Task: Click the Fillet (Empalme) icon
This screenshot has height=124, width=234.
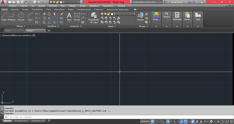Action: point(54,18)
